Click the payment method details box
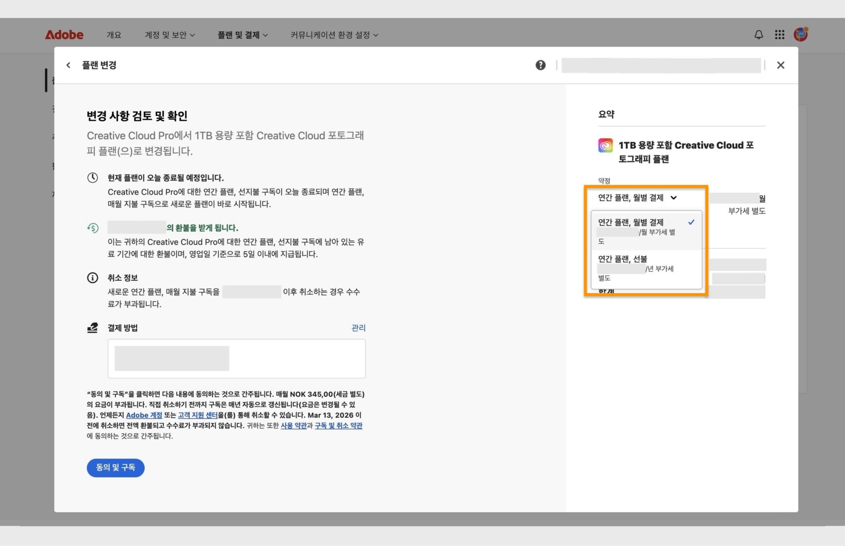 point(237,358)
